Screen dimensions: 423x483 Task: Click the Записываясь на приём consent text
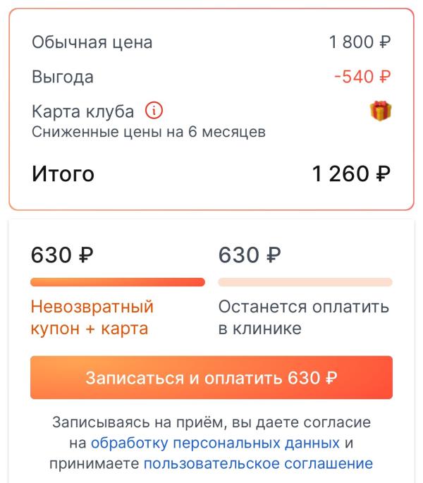(x=211, y=423)
